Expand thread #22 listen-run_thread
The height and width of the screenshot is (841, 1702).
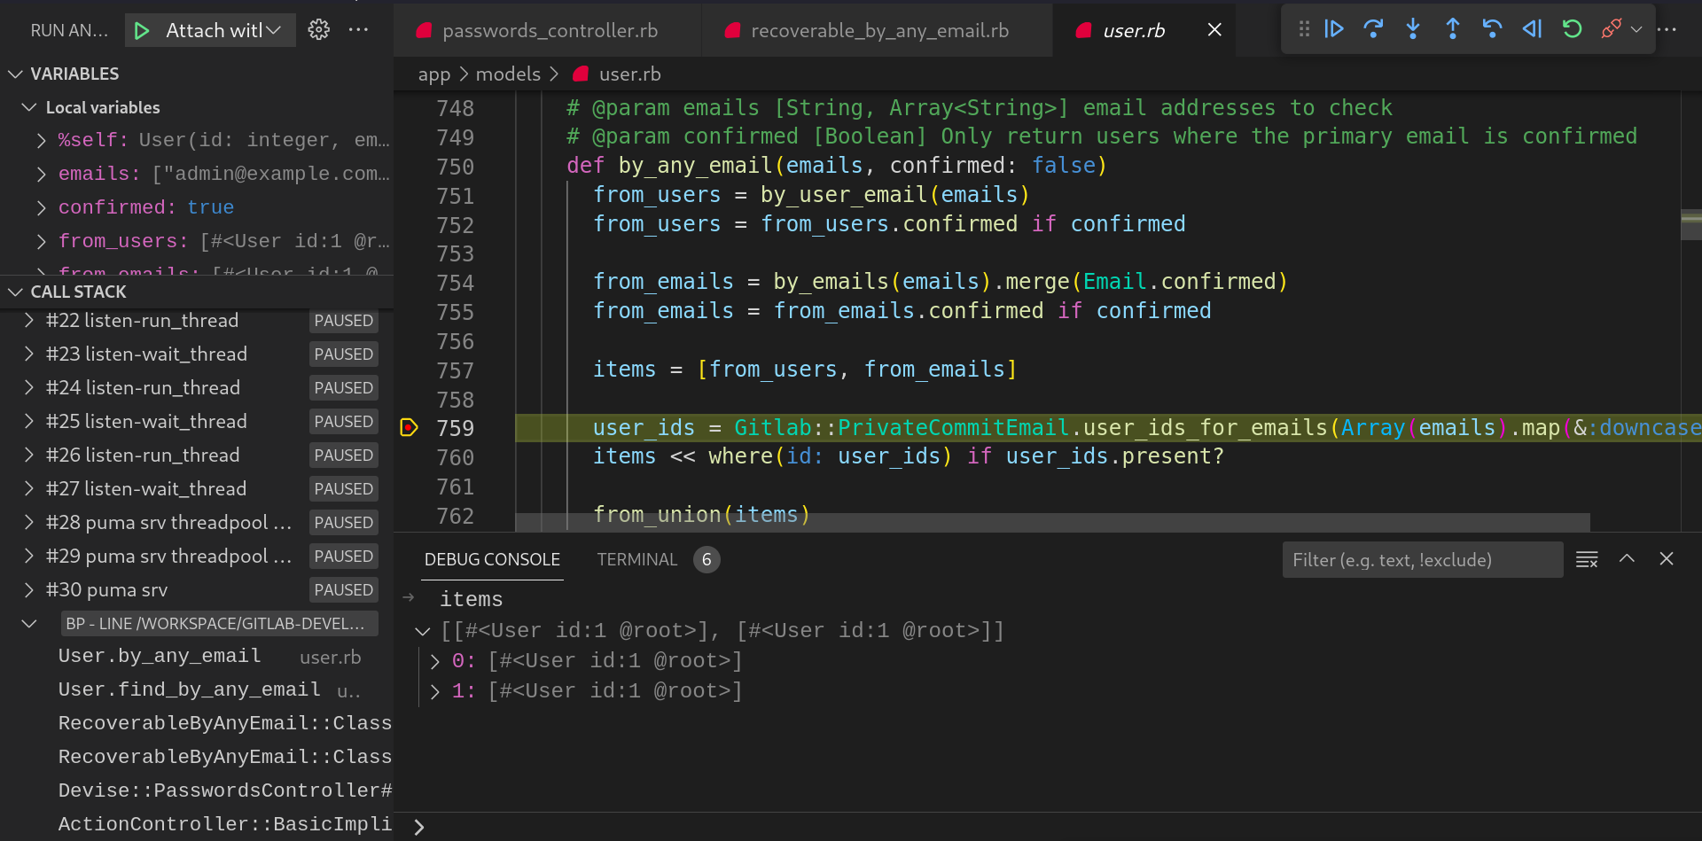click(x=29, y=320)
